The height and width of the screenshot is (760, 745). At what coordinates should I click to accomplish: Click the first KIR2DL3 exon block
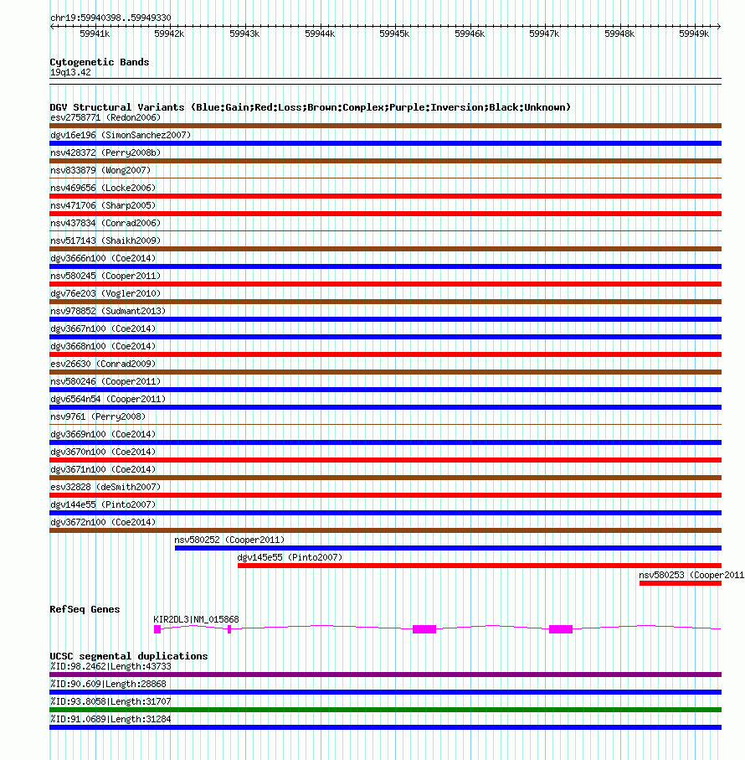tap(157, 629)
